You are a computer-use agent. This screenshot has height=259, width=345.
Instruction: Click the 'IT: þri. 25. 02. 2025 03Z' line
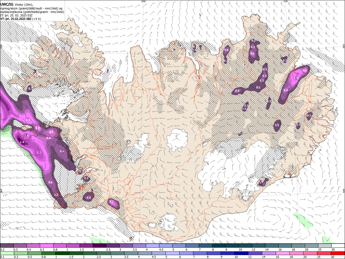16,15
